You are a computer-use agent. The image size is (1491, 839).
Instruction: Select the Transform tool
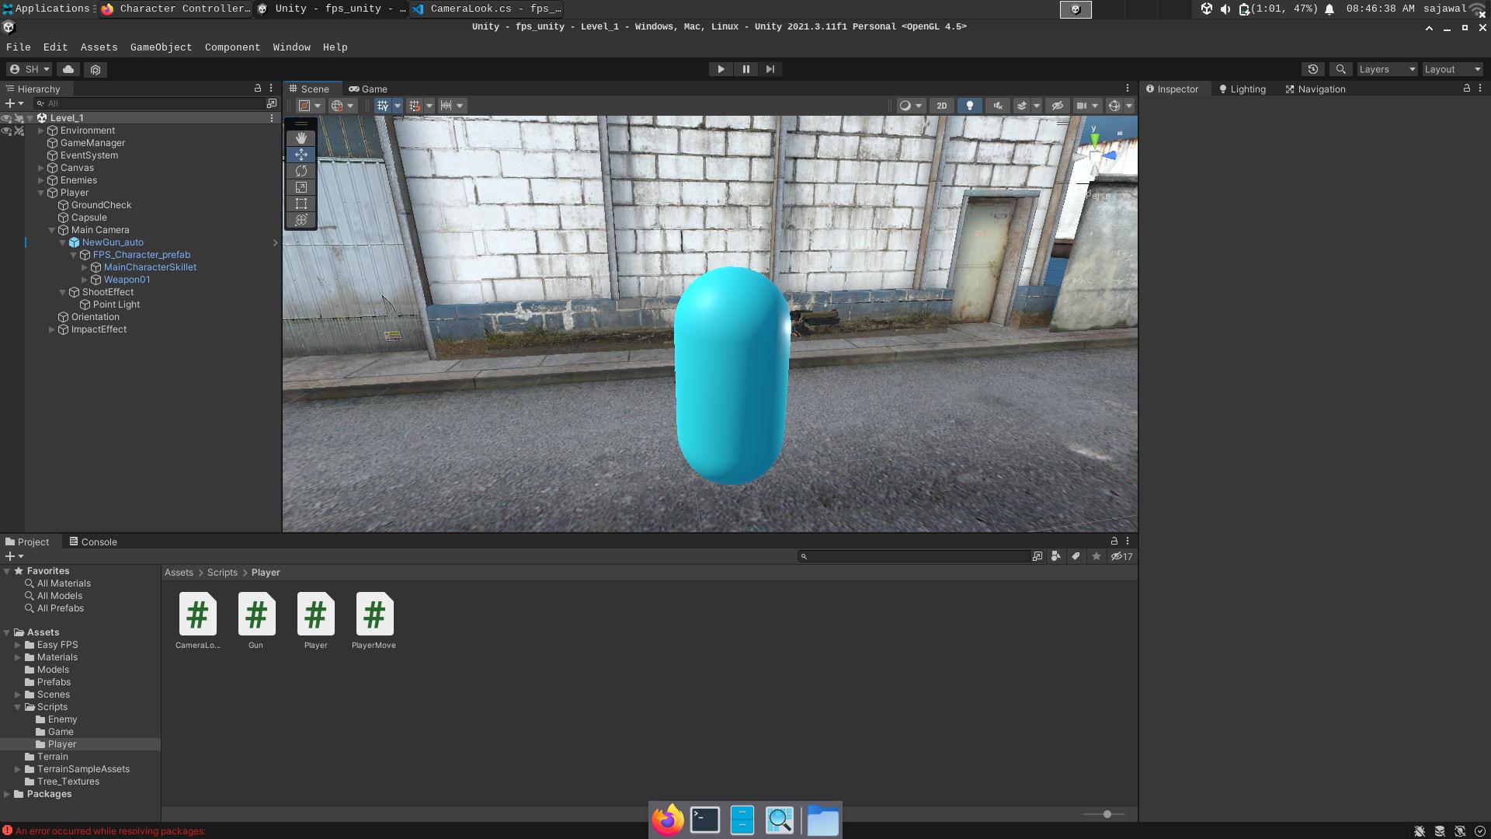pos(301,219)
